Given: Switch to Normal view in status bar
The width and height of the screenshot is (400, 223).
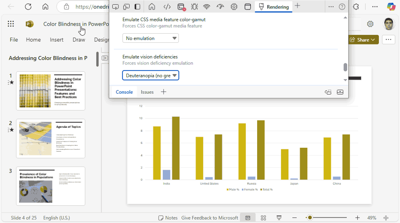Looking at the screenshot, I should 248,218.
